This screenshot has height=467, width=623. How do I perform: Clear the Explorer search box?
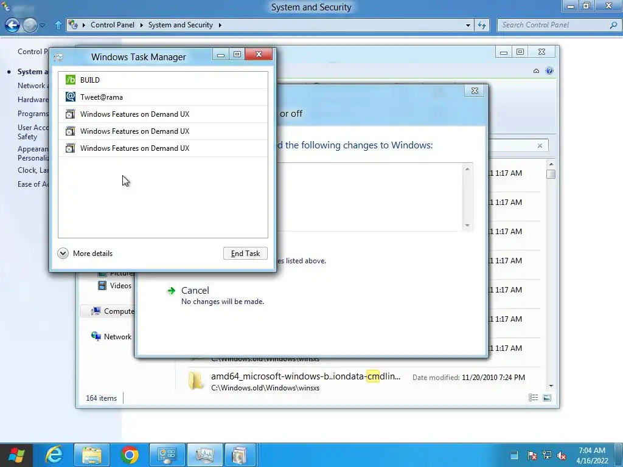(x=540, y=146)
